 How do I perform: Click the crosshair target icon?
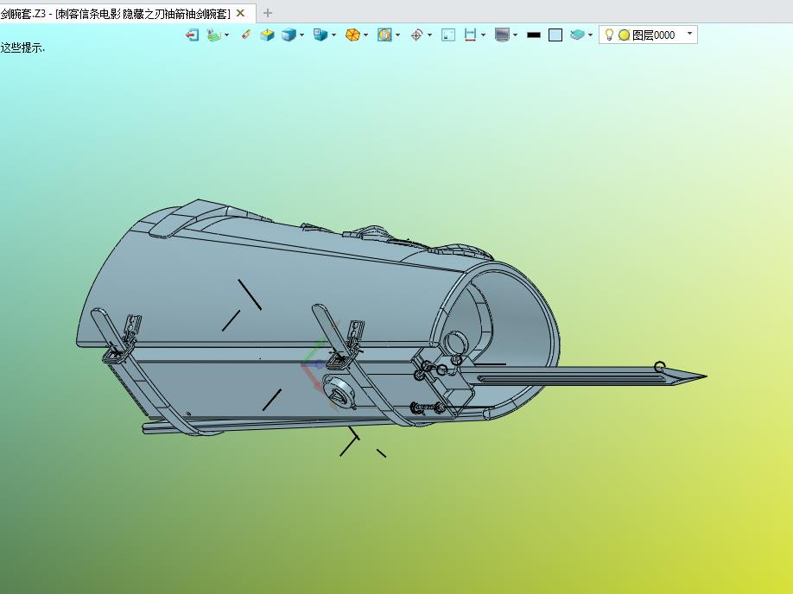(416, 35)
